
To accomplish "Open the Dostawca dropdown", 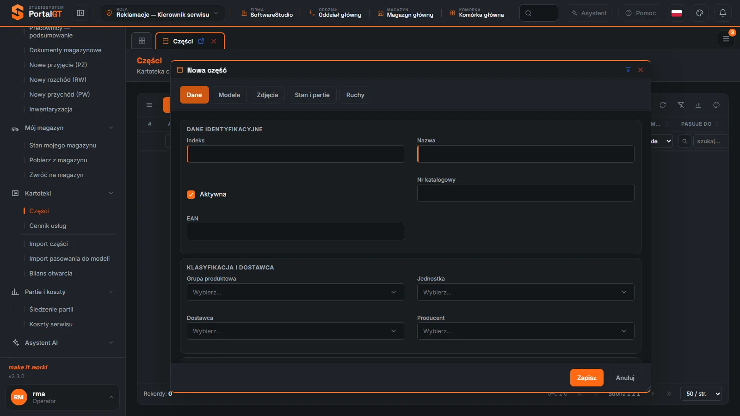I will tap(296, 331).
